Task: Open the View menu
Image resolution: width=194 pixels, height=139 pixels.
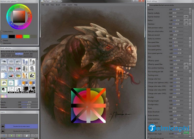Action: click(52, 5)
